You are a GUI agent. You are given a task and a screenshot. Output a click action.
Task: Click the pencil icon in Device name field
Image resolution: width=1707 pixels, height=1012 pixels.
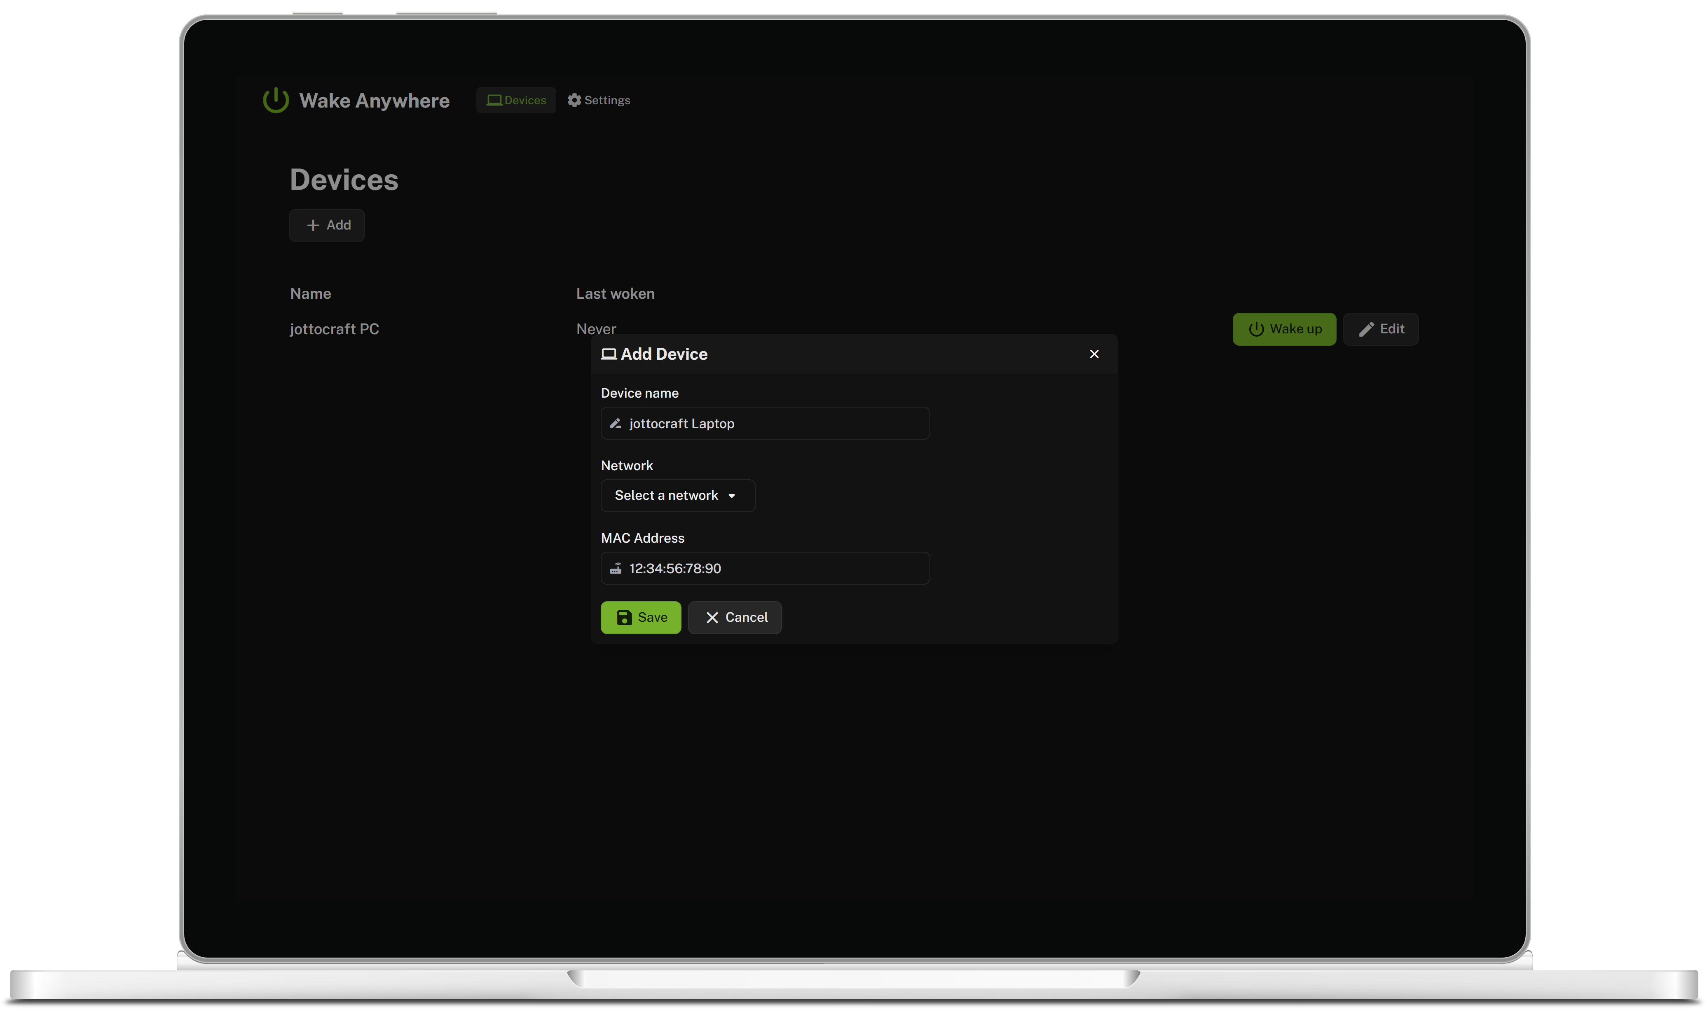click(x=615, y=424)
